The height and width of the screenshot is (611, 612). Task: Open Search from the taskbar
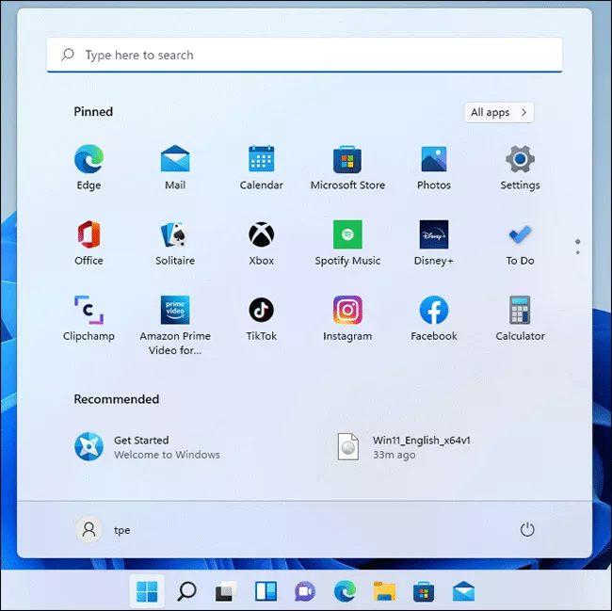[x=186, y=591]
